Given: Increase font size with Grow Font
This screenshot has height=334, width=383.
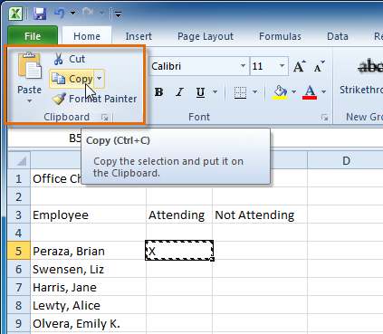Looking at the screenshot, I should [300, 66].
